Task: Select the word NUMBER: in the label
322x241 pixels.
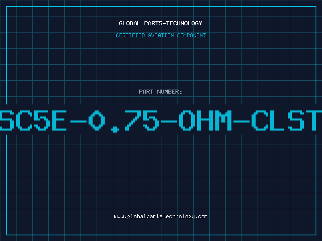Action: 169,92
